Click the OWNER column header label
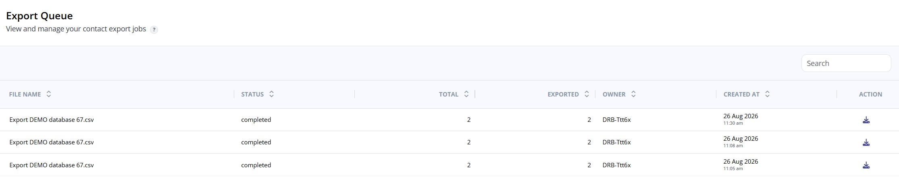This screenshot has height=187, width=899. 614,94
